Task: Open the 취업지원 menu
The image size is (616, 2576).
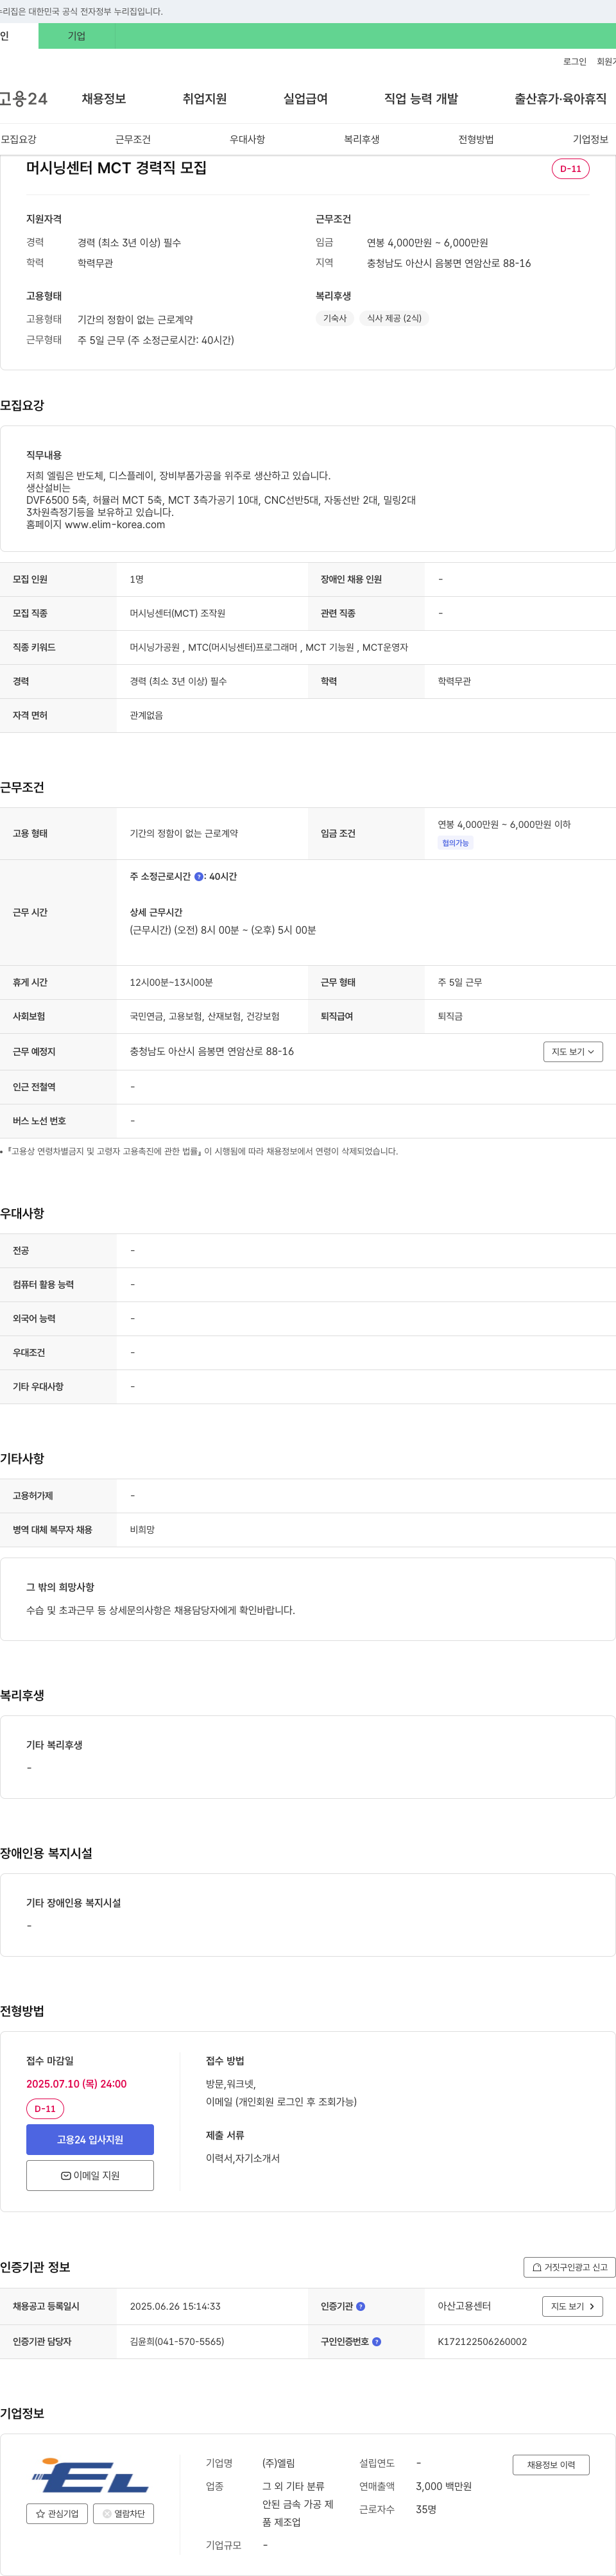Action: pos(205,99)
